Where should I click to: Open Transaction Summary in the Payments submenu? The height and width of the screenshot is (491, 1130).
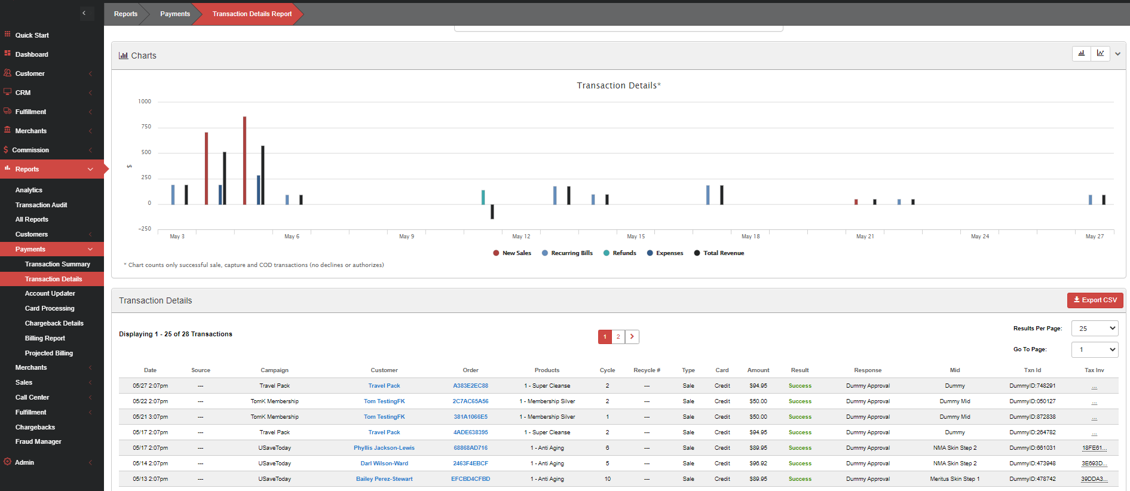pyautogui.click(x=57, y=264)
